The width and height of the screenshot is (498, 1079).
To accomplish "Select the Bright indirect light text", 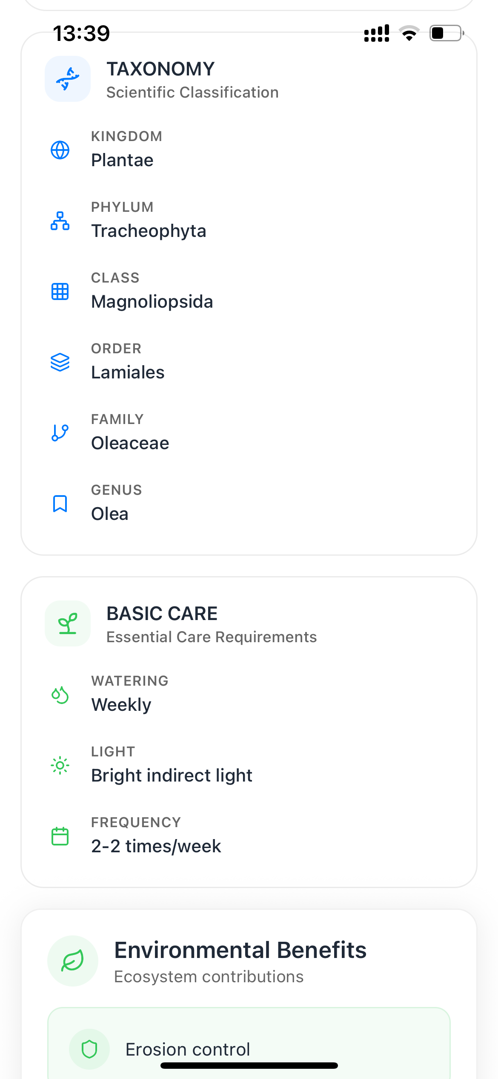I will (x=172, y=776).
